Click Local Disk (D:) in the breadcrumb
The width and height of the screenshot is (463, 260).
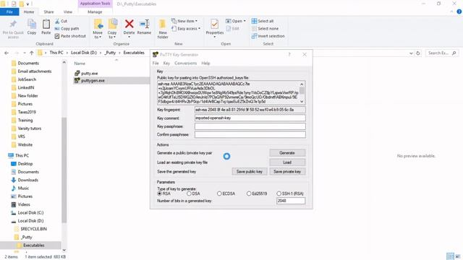tap(84, 53)
